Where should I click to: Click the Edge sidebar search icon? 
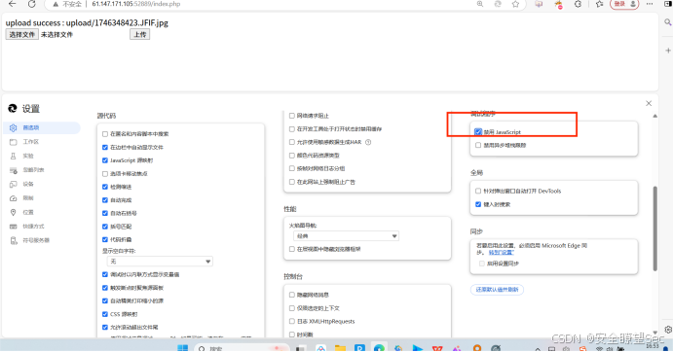pyautogui.click(x=668, y=21)
